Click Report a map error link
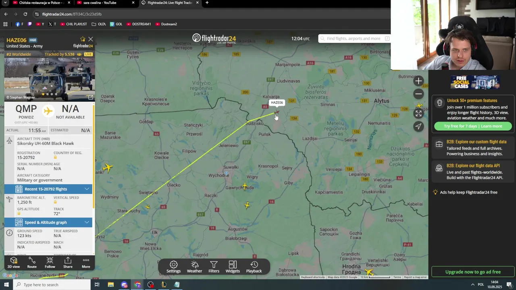This screenshot has width=516, height=290. click(415, 277)
